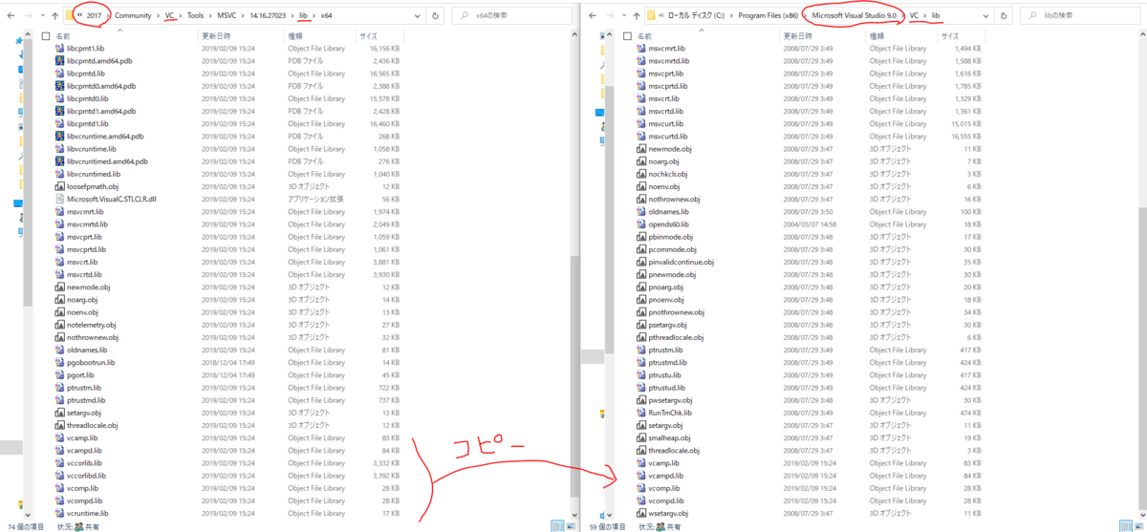Select pgobootrun.lib file name

click(x=91, y=363)
